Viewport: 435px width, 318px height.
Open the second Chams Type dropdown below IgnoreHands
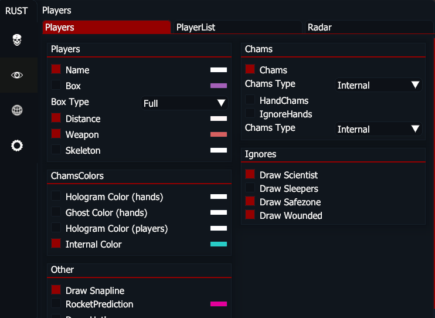379,129
